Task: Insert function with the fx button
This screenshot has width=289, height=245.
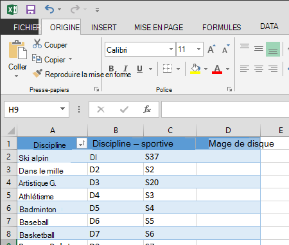Action: point(147,109)
